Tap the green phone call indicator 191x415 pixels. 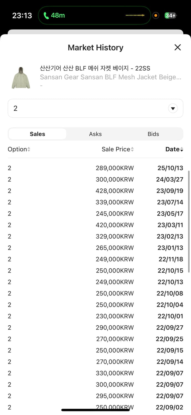pyautogui.click(x=55, y=15)
